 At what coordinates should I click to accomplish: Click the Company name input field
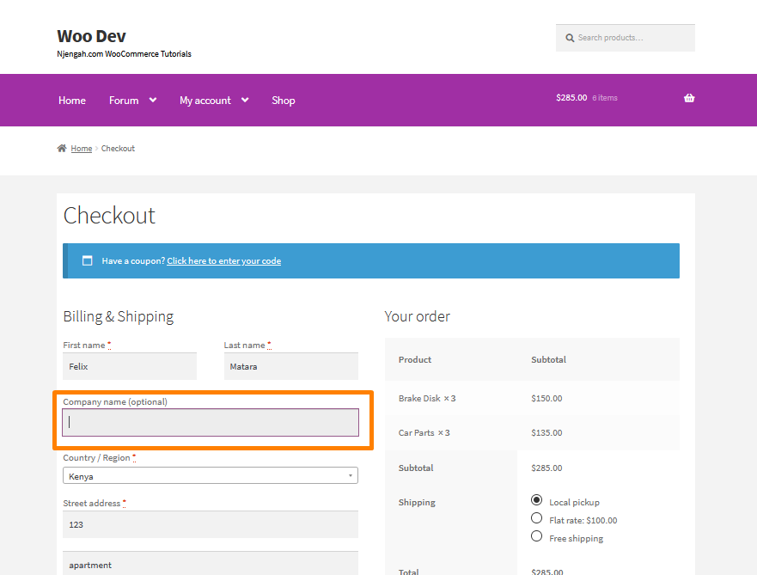(211, 422)
